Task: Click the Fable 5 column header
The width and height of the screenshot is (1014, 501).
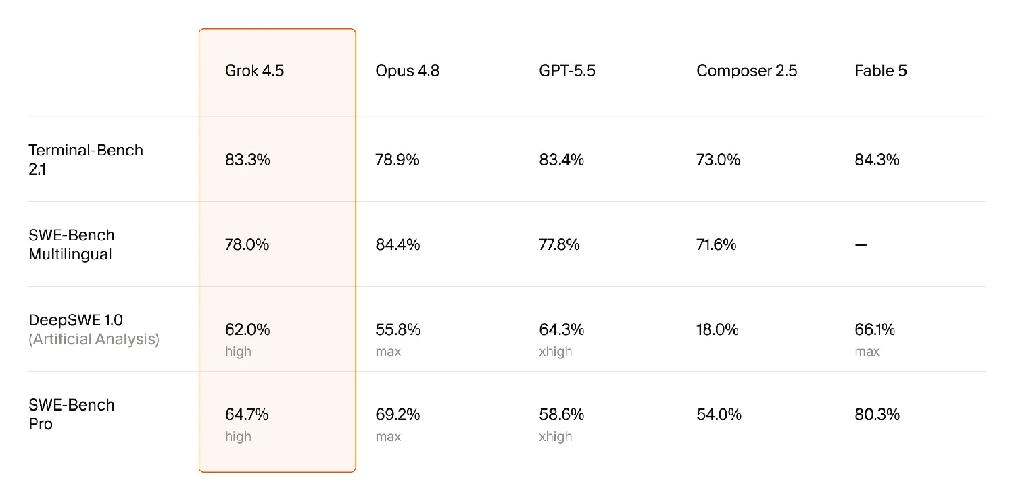Action: point(881,70)
